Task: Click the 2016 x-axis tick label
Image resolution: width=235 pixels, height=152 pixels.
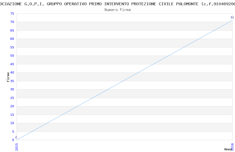Action: [x=232, y=147]
